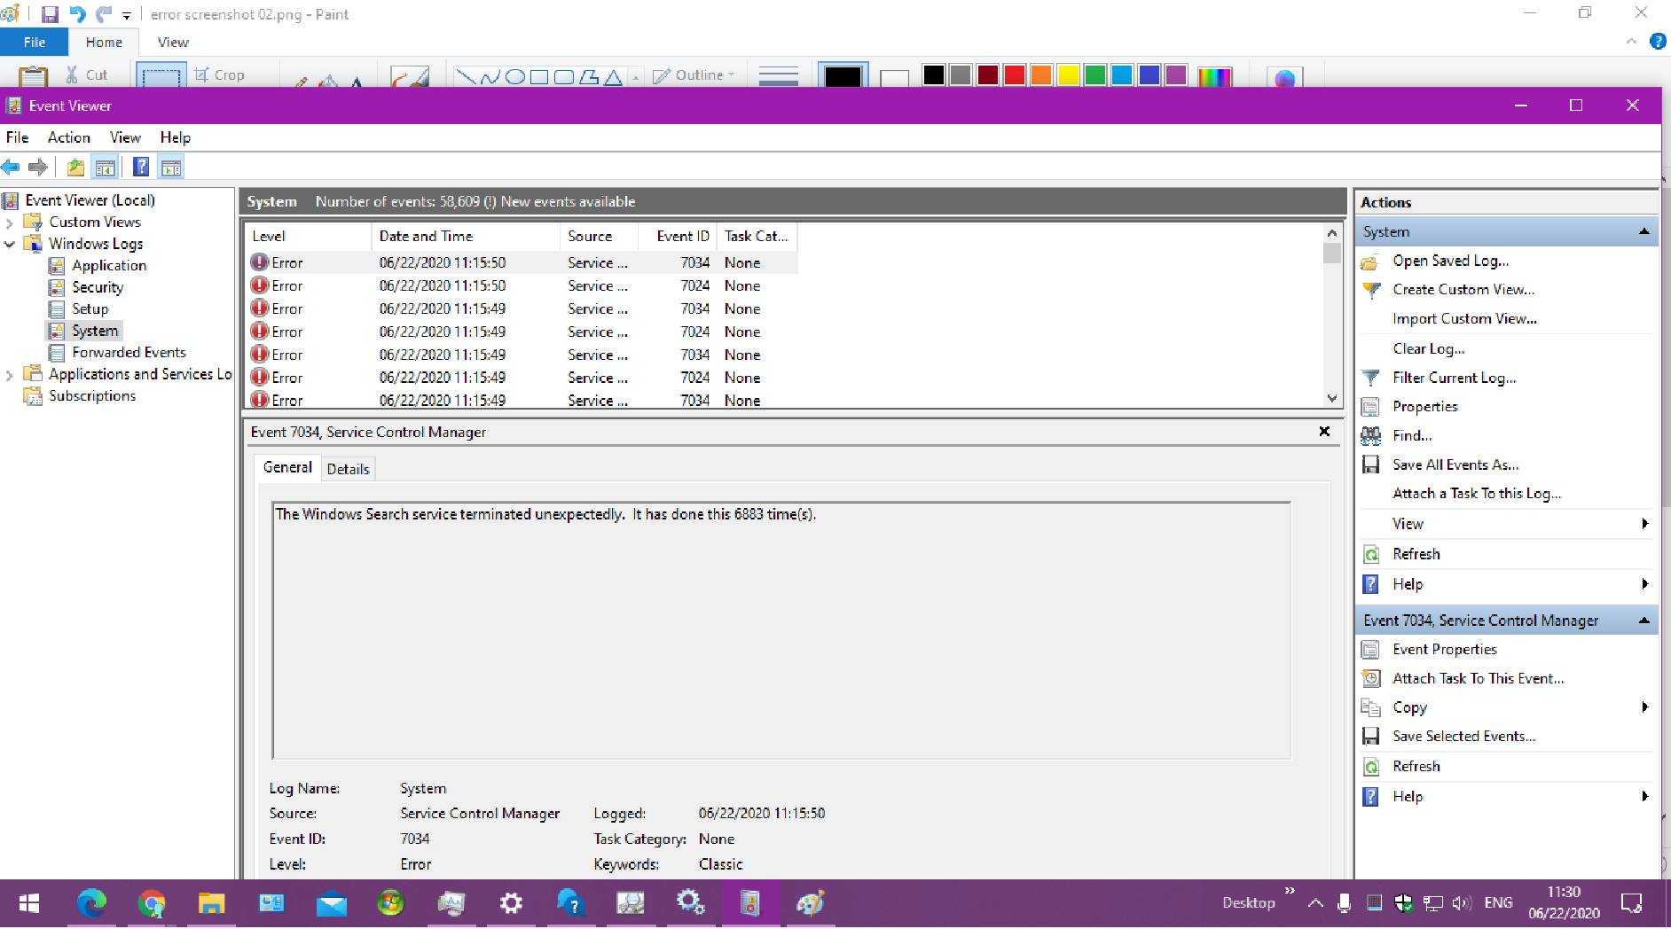The height and width of the screenshot is (929, 1671).
Task: Open Event Viewer Help menu
Action: point(176,137)
